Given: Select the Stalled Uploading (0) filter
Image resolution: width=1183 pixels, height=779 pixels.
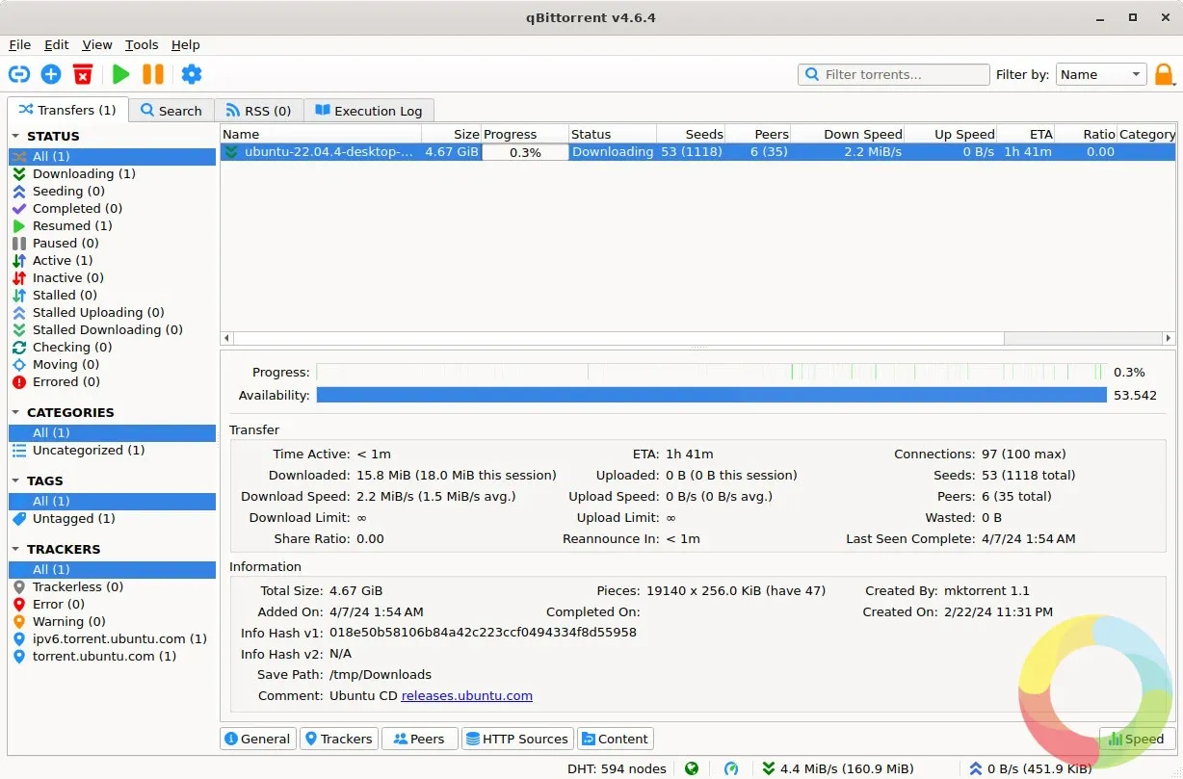Looking at the screenshot, I should [112, 312].
